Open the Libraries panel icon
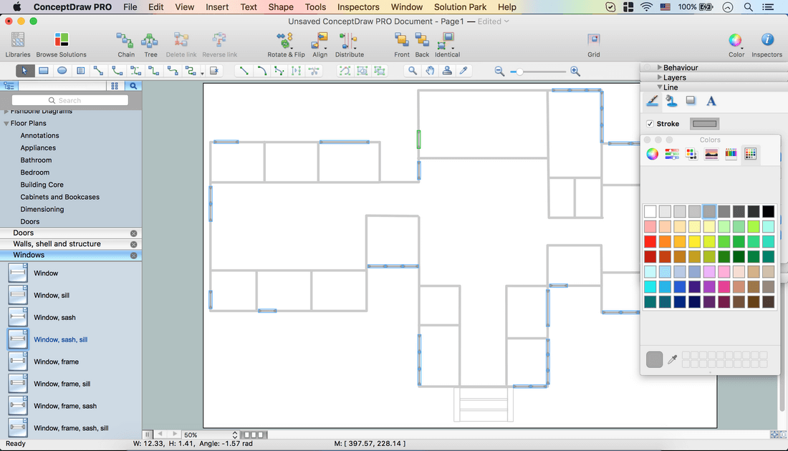 point(18,44)
